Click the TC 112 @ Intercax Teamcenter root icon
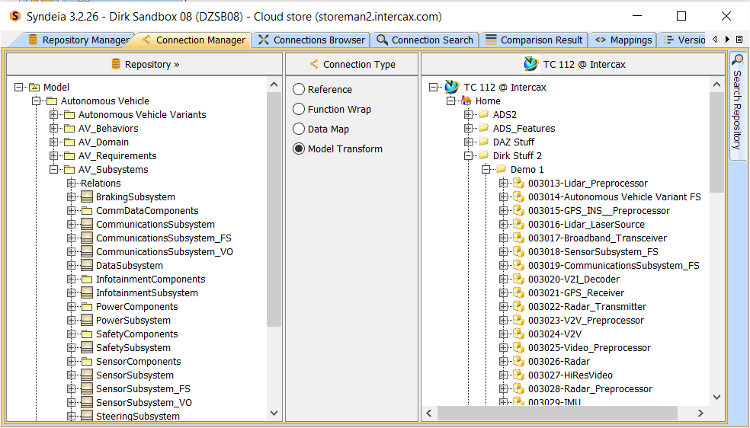The image size is (750, 428). [451, 87]
